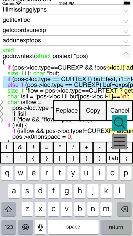Tap the microphone dictation icon

tap(40, 227)
